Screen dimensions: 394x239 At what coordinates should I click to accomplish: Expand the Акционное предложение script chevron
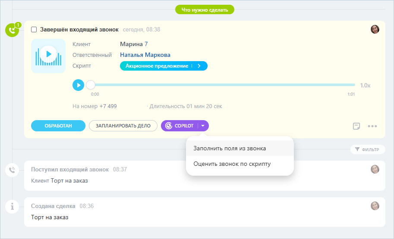(x=199, y=66)
